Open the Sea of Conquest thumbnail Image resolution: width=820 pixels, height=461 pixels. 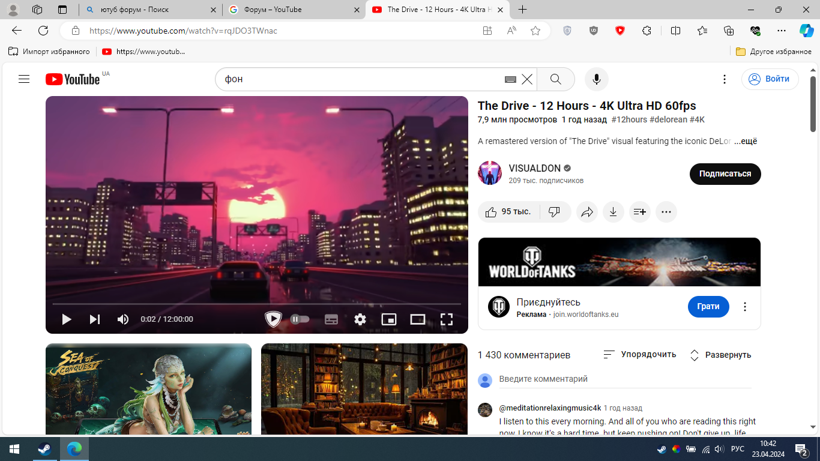point(148,389)
